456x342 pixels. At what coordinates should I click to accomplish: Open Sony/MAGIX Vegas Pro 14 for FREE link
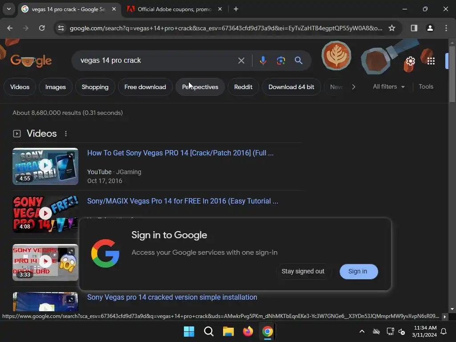click(183, 201)
